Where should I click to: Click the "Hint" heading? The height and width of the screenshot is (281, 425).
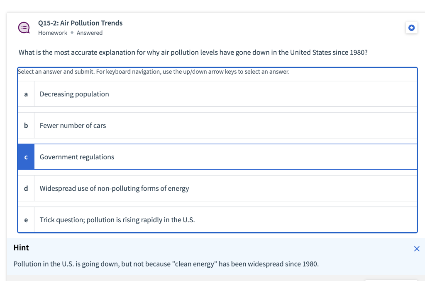tap(21, 248)
